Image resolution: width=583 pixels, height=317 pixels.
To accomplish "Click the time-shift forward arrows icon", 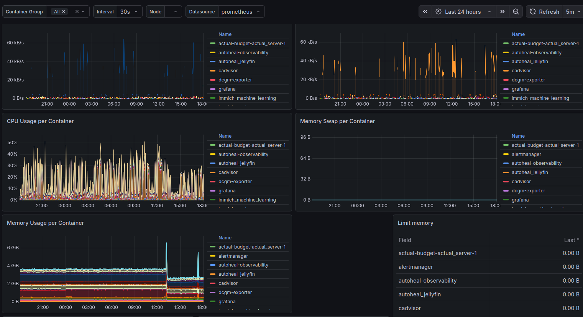I will (x=503, y=11).
